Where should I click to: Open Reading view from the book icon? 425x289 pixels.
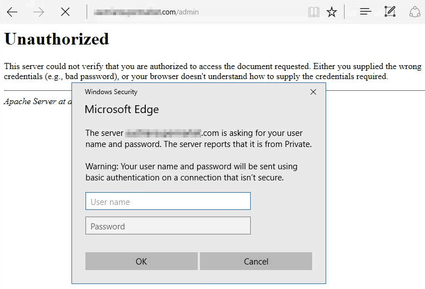pyautogui.click(x=314, y=12)
